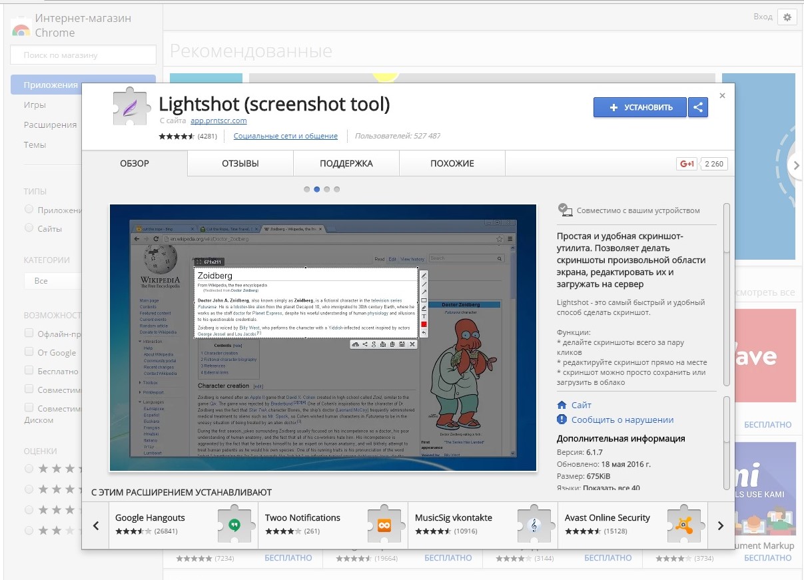Image resolution: width=804 pixels, height=580 pixels.
Task: Click Вход in the top right
Action: point(763,17)
